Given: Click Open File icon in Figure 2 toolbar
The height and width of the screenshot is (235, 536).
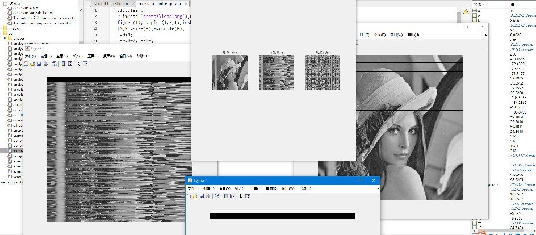Looking at the screenshot, I should pyautogui.click(x=195, y=196).
